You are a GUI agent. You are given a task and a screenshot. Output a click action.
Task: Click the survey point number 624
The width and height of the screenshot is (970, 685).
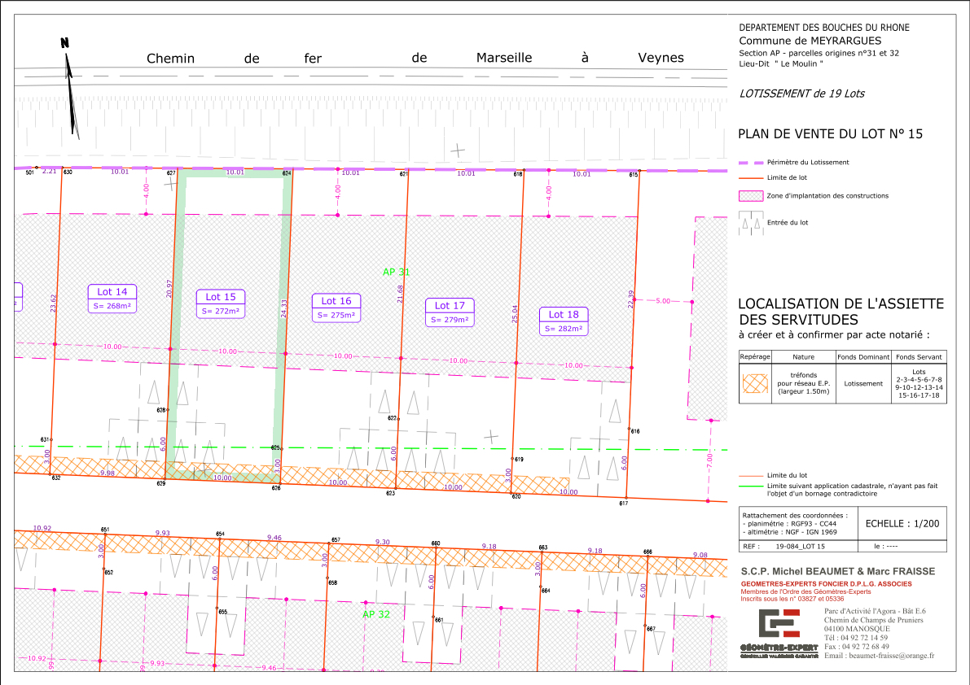click(287, 174)
